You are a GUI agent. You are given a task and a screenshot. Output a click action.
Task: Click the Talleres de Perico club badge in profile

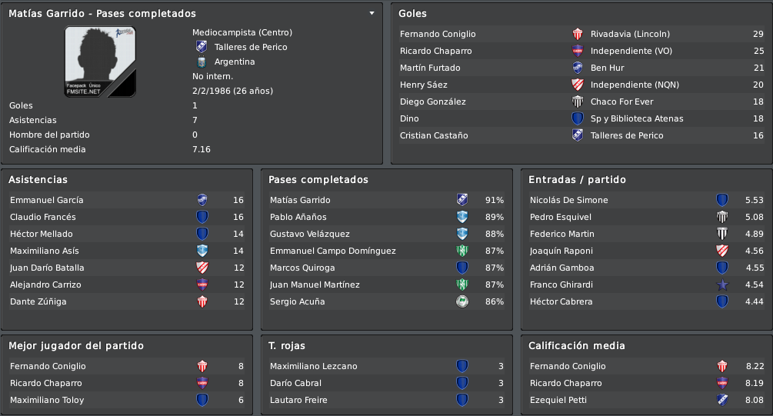pos(202,47)
